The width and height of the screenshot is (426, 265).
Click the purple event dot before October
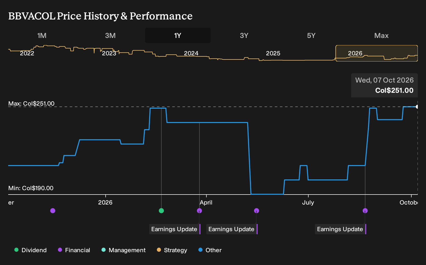(x=365, y=211)
